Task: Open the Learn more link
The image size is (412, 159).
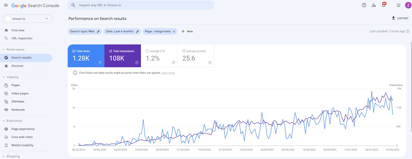Action: pyautogui.click(x=168, y=73)
